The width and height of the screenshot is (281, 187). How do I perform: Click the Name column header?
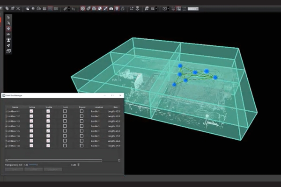(15, 107)
